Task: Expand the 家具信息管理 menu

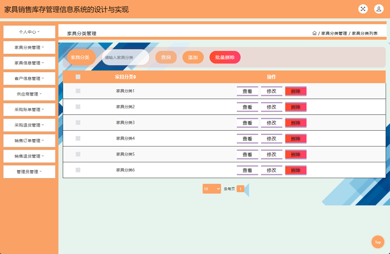Action: [29, 63]
